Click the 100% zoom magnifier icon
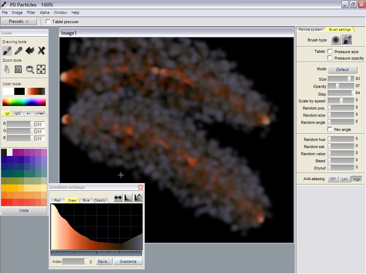Screen dimensions: 366x274 [30, 69]
